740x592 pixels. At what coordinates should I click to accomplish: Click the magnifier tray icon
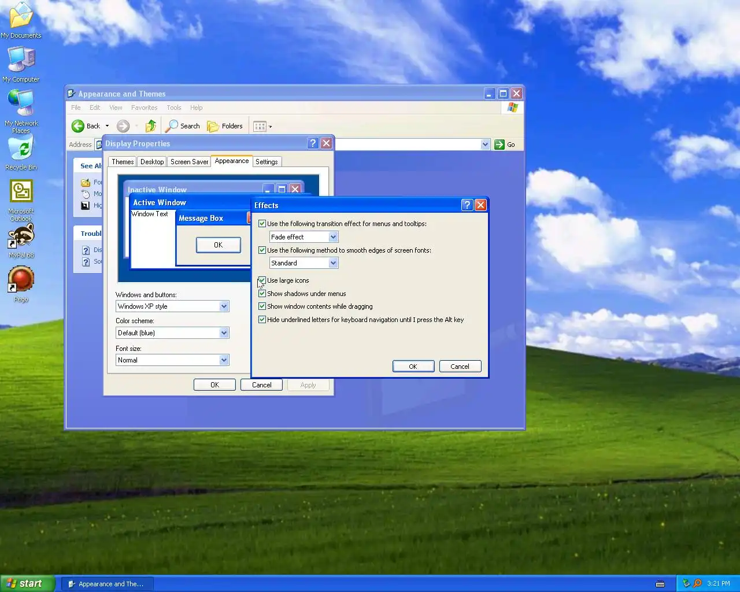coord(697,584)
